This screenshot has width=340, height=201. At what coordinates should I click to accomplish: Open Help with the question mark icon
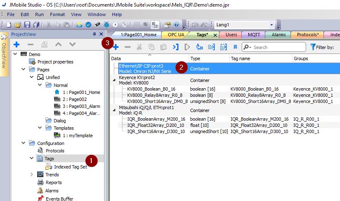(x=176, y=25)
